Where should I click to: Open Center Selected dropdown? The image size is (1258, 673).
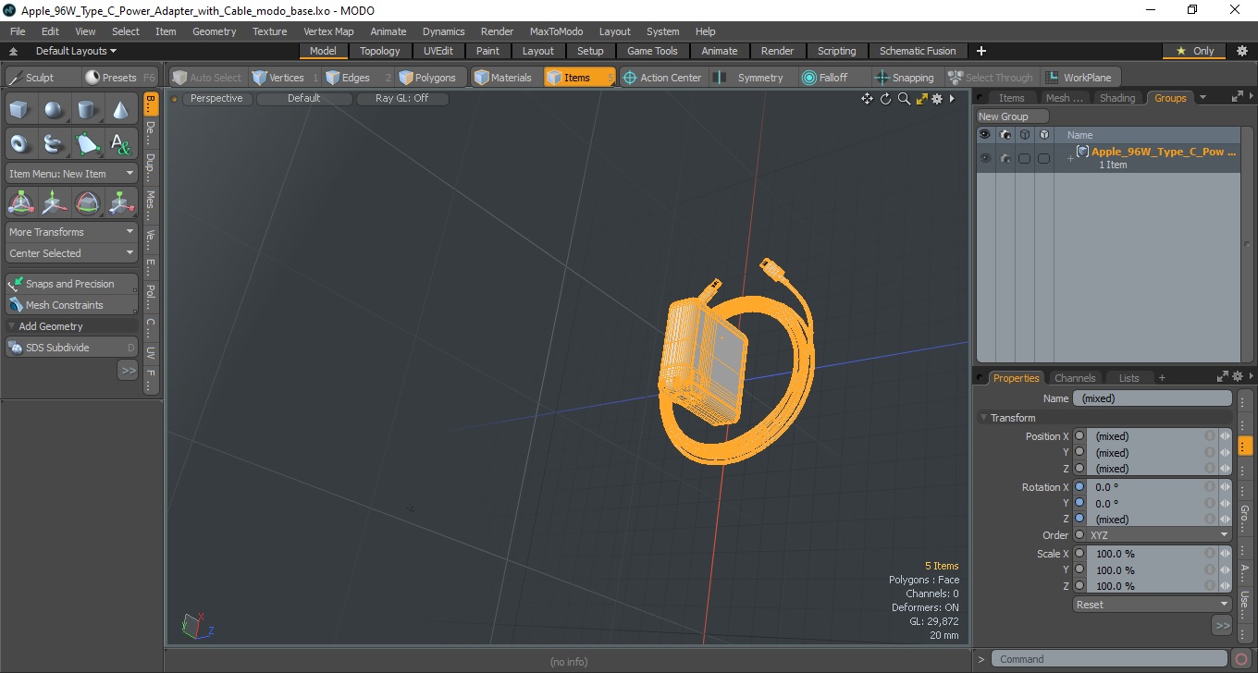(72, 253)
